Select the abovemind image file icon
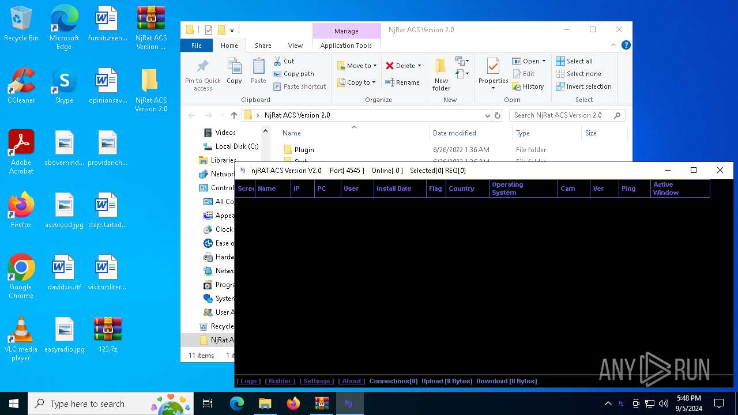This screenshot has width=738, height=415. click(64, 149)
